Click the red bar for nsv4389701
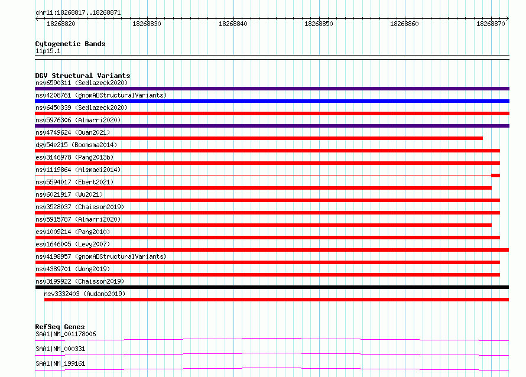 pos(267,275)
